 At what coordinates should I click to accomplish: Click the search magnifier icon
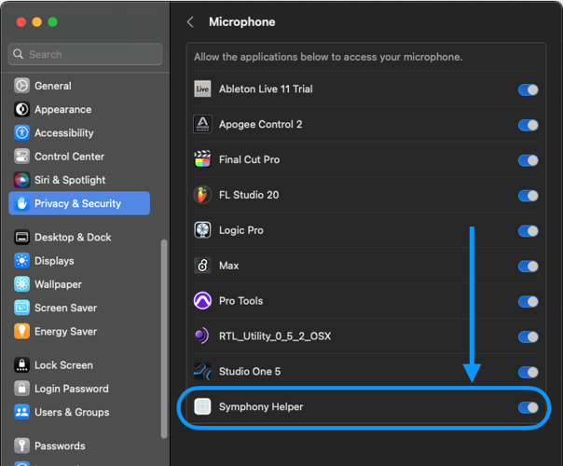[19, 54]
